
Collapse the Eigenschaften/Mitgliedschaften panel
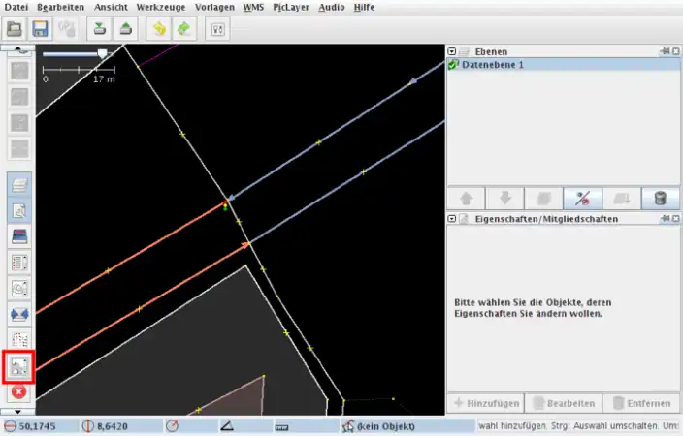(x=451, y=219)
